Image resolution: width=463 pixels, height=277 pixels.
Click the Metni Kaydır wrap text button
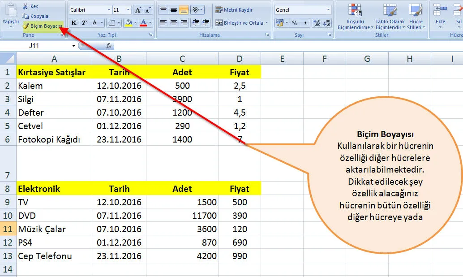234,10
